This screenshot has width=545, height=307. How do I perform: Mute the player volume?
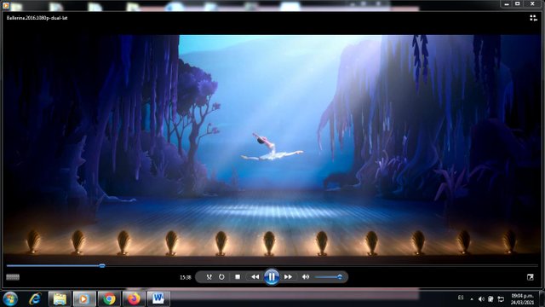pos(306,276)
